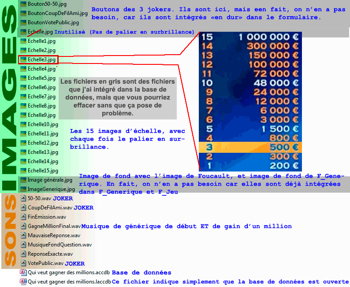This screenshot has width=350, height=287.
Task: Select the audio icon of FinEmission.wav
Action: (x=23, y=217)
